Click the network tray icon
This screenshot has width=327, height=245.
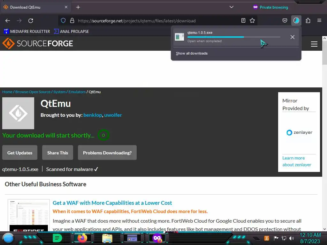(x=284, y=238)
